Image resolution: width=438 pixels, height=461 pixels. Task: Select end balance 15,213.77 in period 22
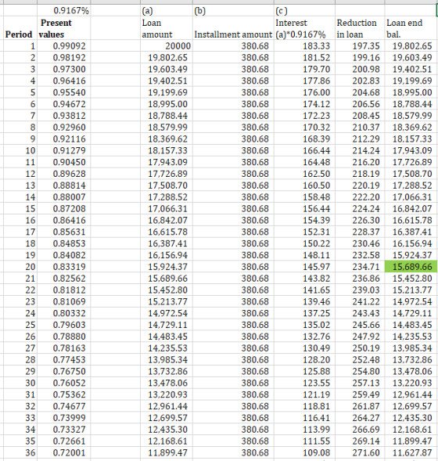pos(412,290)
